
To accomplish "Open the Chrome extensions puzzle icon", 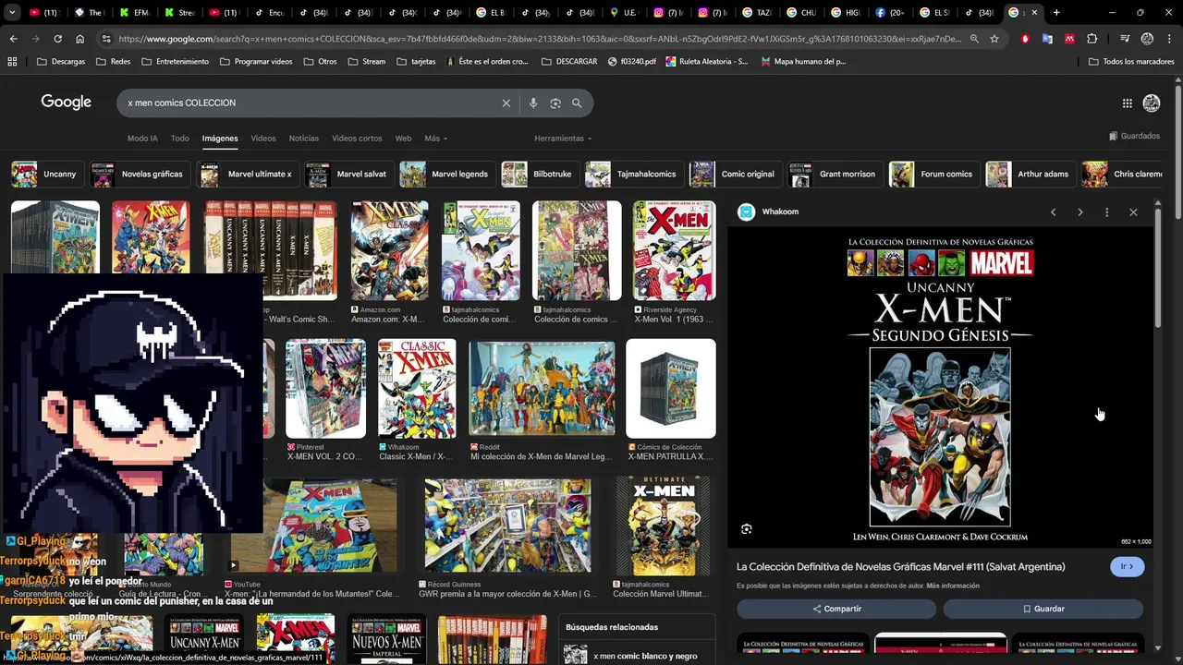I will pos(1092,39).
